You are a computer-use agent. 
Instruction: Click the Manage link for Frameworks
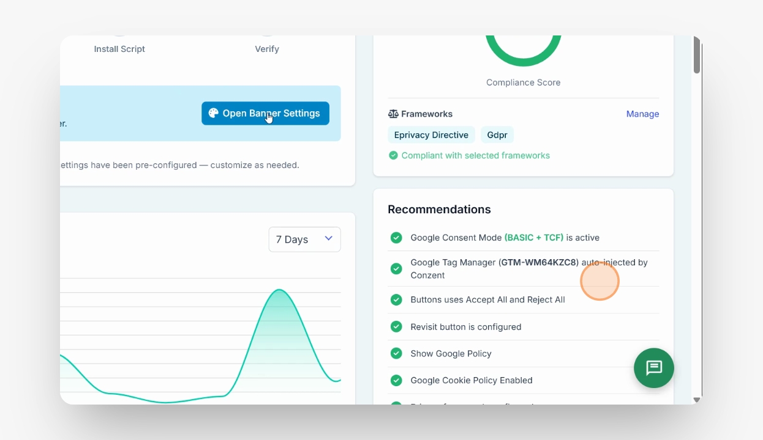click(x=642, y=114)
